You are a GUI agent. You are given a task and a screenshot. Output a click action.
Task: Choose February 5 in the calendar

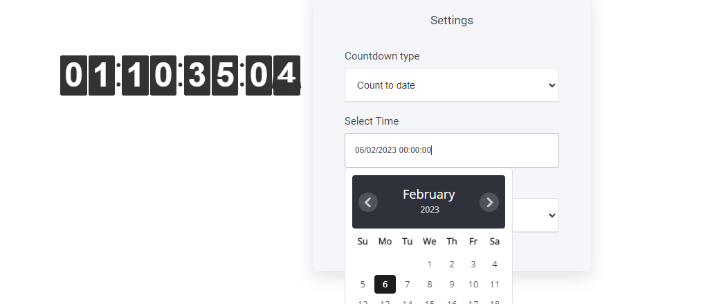[x=363, y=284]
